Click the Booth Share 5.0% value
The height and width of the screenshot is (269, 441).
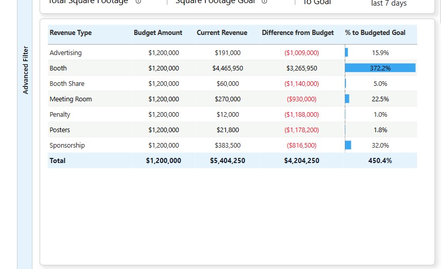[x=380, y=83]
